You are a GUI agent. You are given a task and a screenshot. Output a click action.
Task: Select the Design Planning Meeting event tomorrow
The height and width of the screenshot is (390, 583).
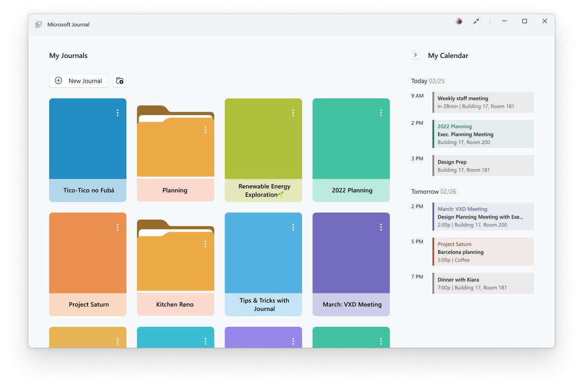pos(483,216)
